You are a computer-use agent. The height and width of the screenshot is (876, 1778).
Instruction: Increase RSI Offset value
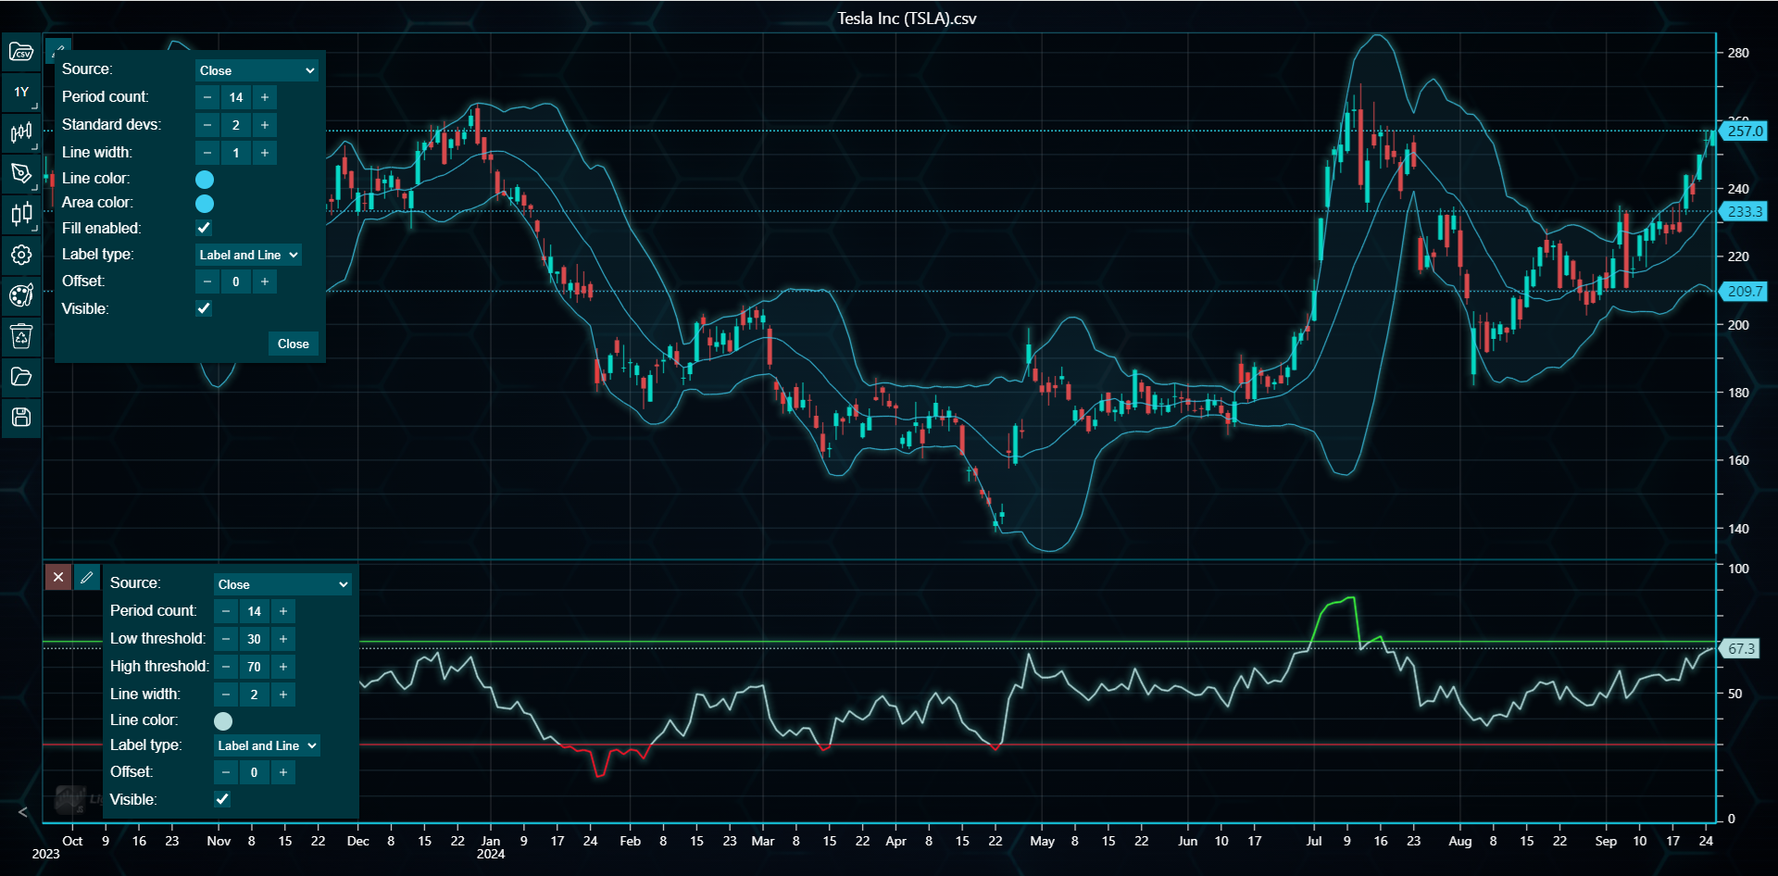pos(283,772)
